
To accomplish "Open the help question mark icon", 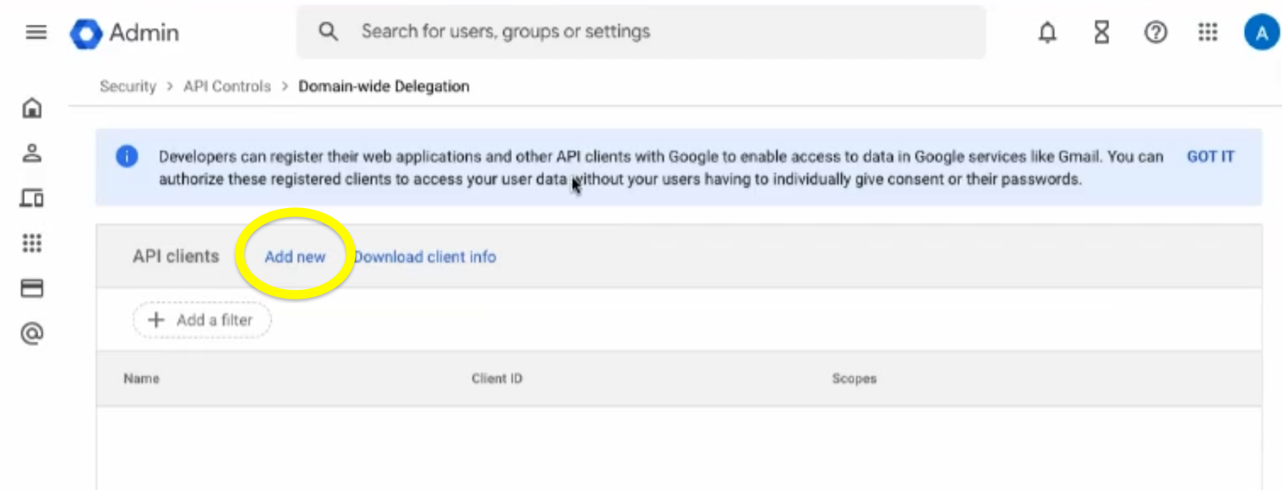I will 1155,32.
